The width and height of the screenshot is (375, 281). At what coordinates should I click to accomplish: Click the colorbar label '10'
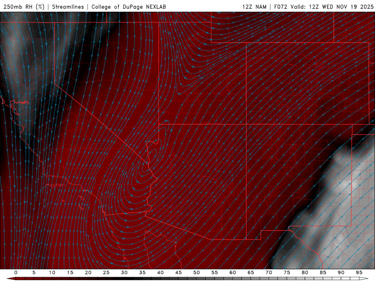coord(52,273)
